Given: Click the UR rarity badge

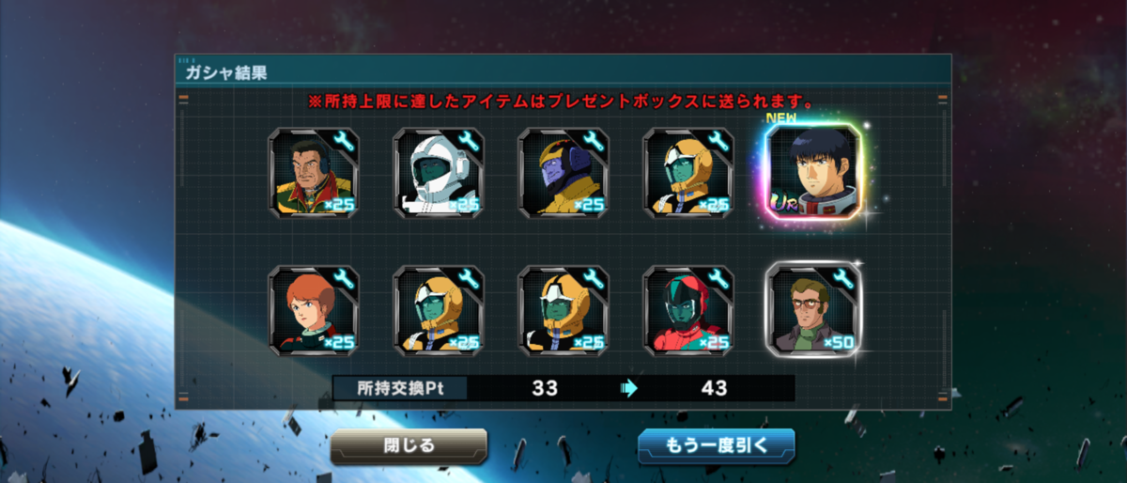Looking at the screenshot, I should 782,202.
